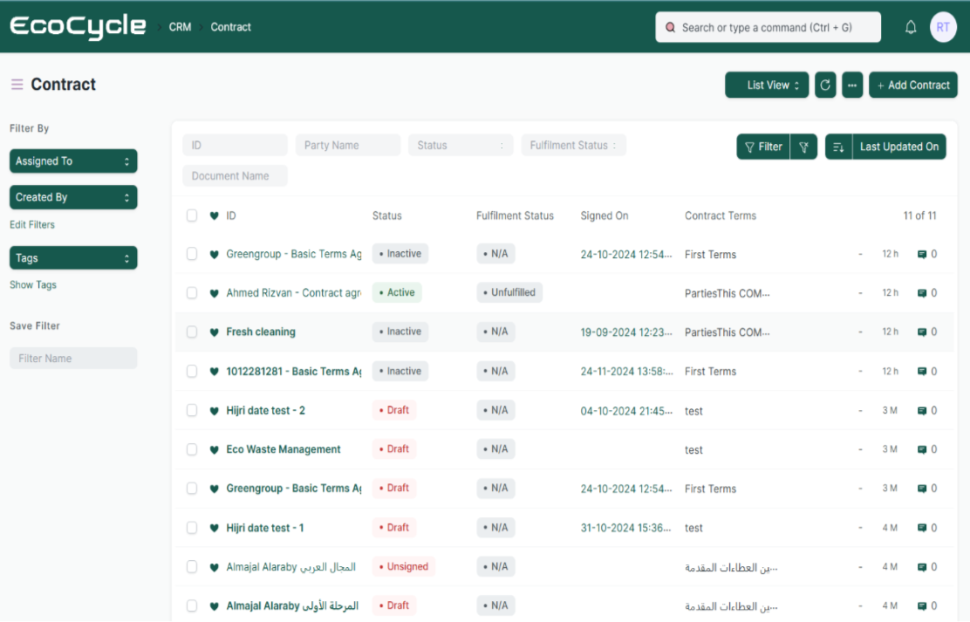The width and height of the screenshot is (970, 622).
Task: Navigate to CRM in breadcrumb
Action: tap(180, 27)
